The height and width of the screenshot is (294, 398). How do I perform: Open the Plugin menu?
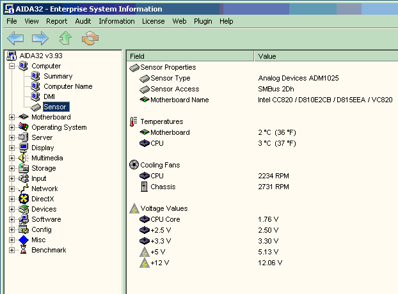pyautogui.click(x=203, y=21)
